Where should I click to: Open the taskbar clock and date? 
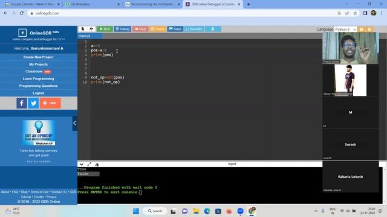click(368, 211)
